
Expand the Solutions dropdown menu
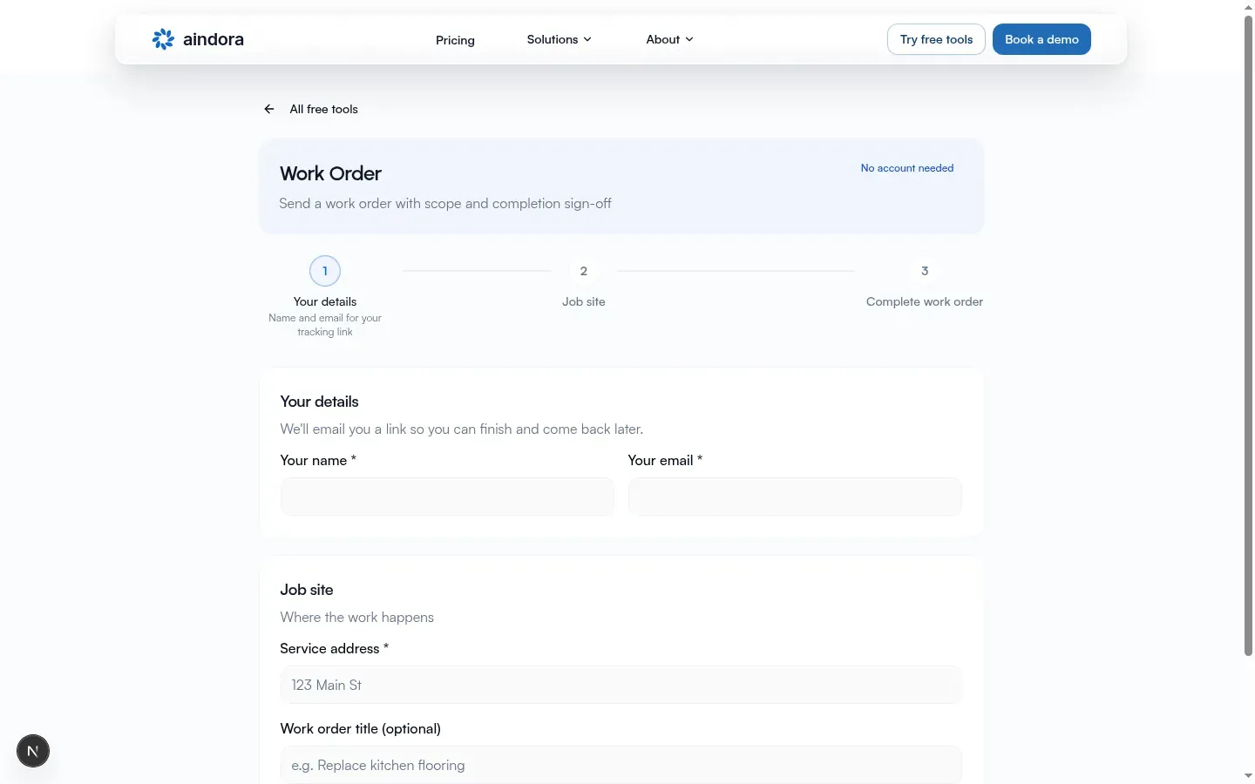click(560, 39)
